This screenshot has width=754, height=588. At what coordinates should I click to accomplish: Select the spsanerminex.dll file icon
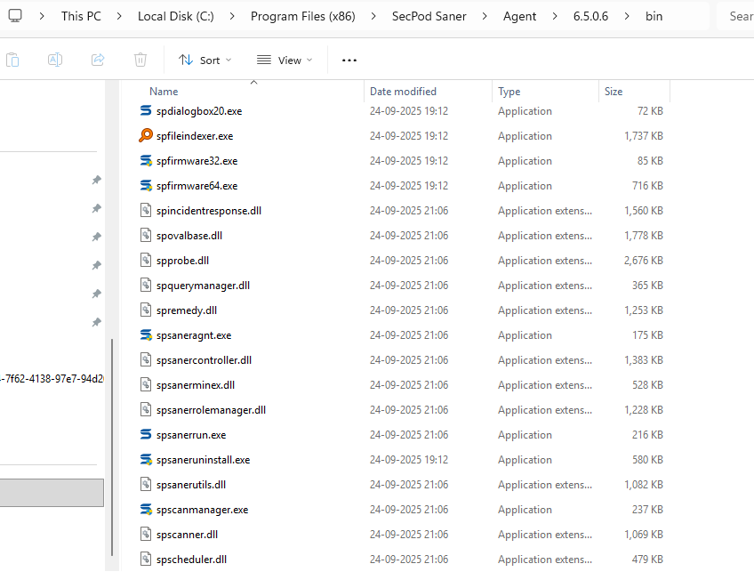click(146, 385)
